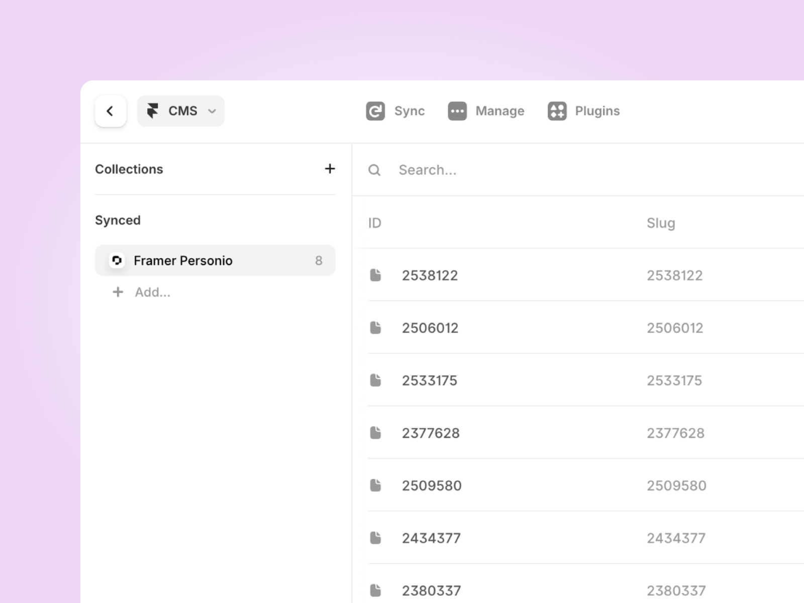Click the back chevron button
Screen dimensions: 804x603
[x=110, y=111]
